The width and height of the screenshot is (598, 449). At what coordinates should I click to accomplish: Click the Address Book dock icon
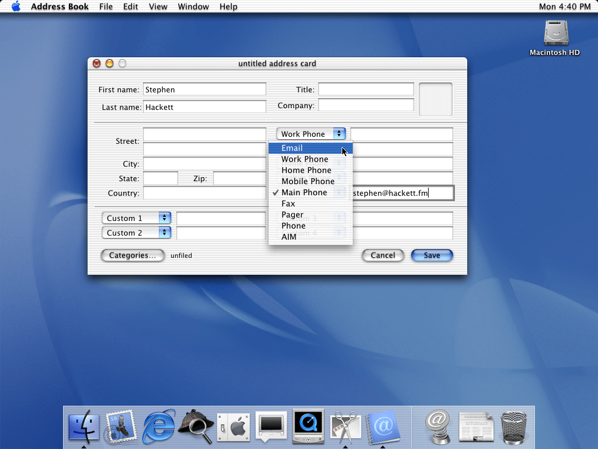(x=382, y=427)
